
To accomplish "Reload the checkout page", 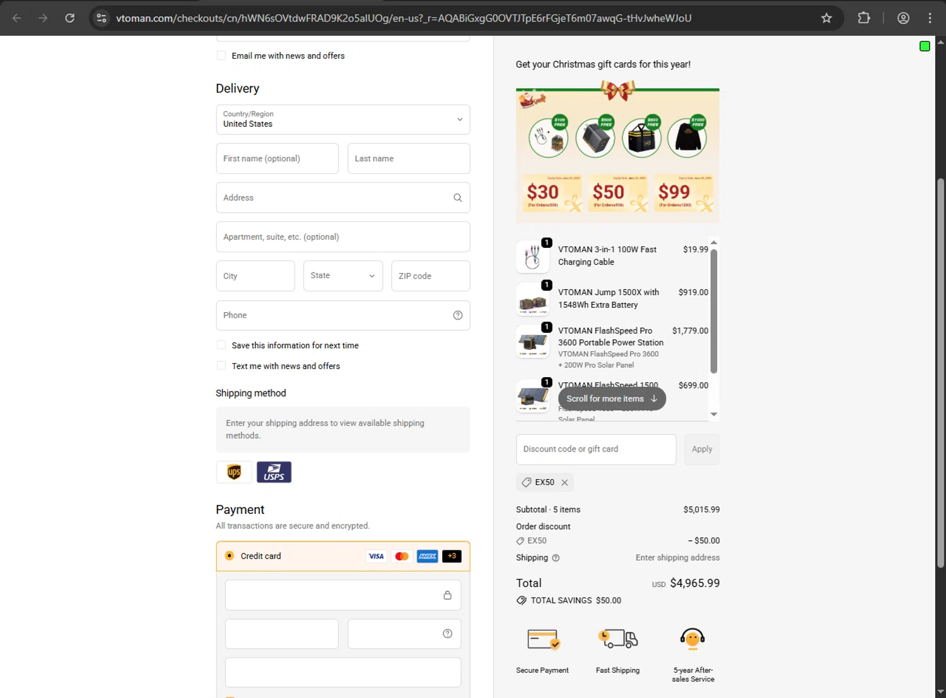I will point(70,18).
